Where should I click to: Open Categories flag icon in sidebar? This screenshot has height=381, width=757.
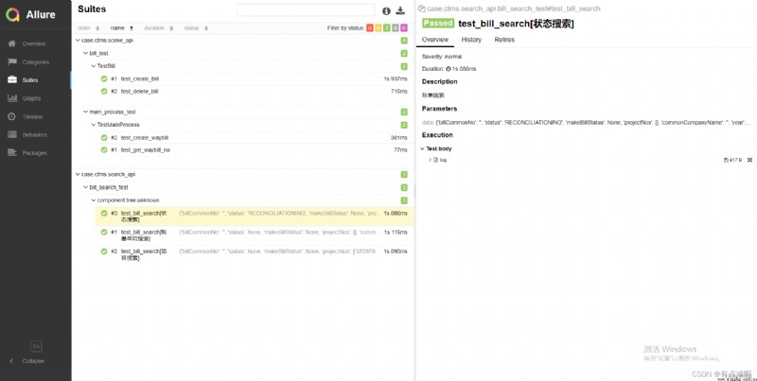(x=12, y=61)
